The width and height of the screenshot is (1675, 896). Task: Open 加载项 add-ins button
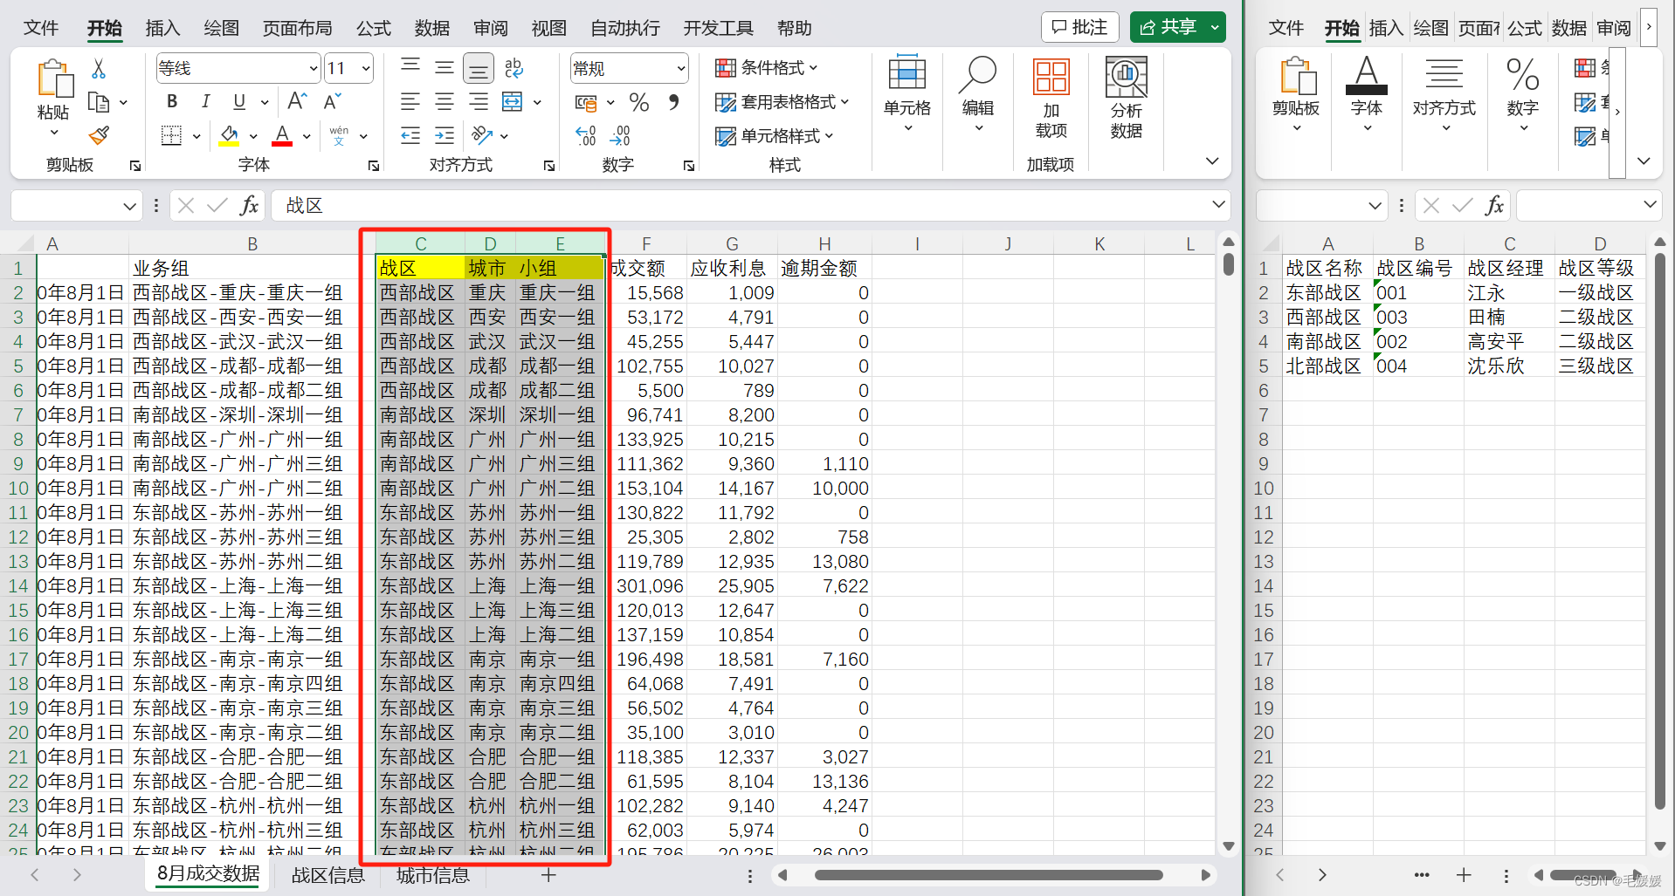click(1051, 98)
